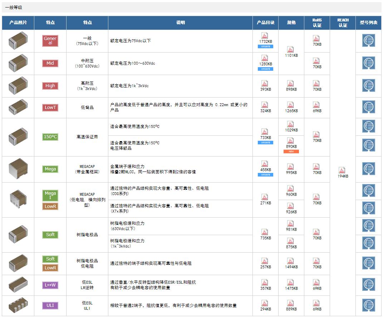
Task: Select the green Mega badge
Action: [50, 169]
